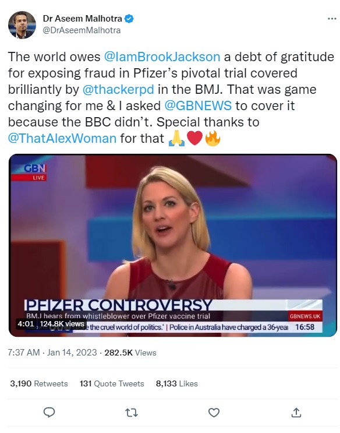View the 131 Quote Tweets
340x433 pixels.
pos(112,383)
